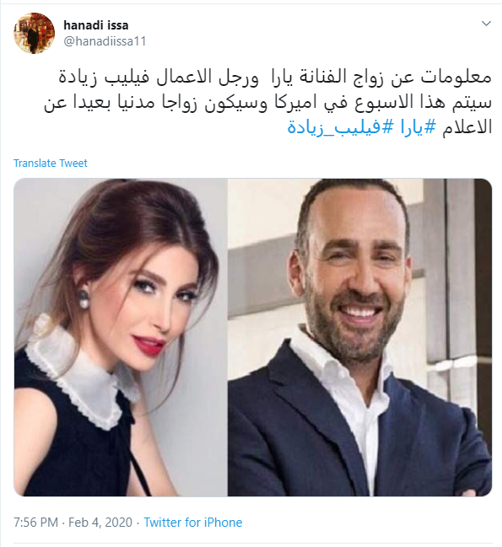
Task: Click the 7:56 PM timestamp
Action: pyautogui.click(x=35, y=523)
